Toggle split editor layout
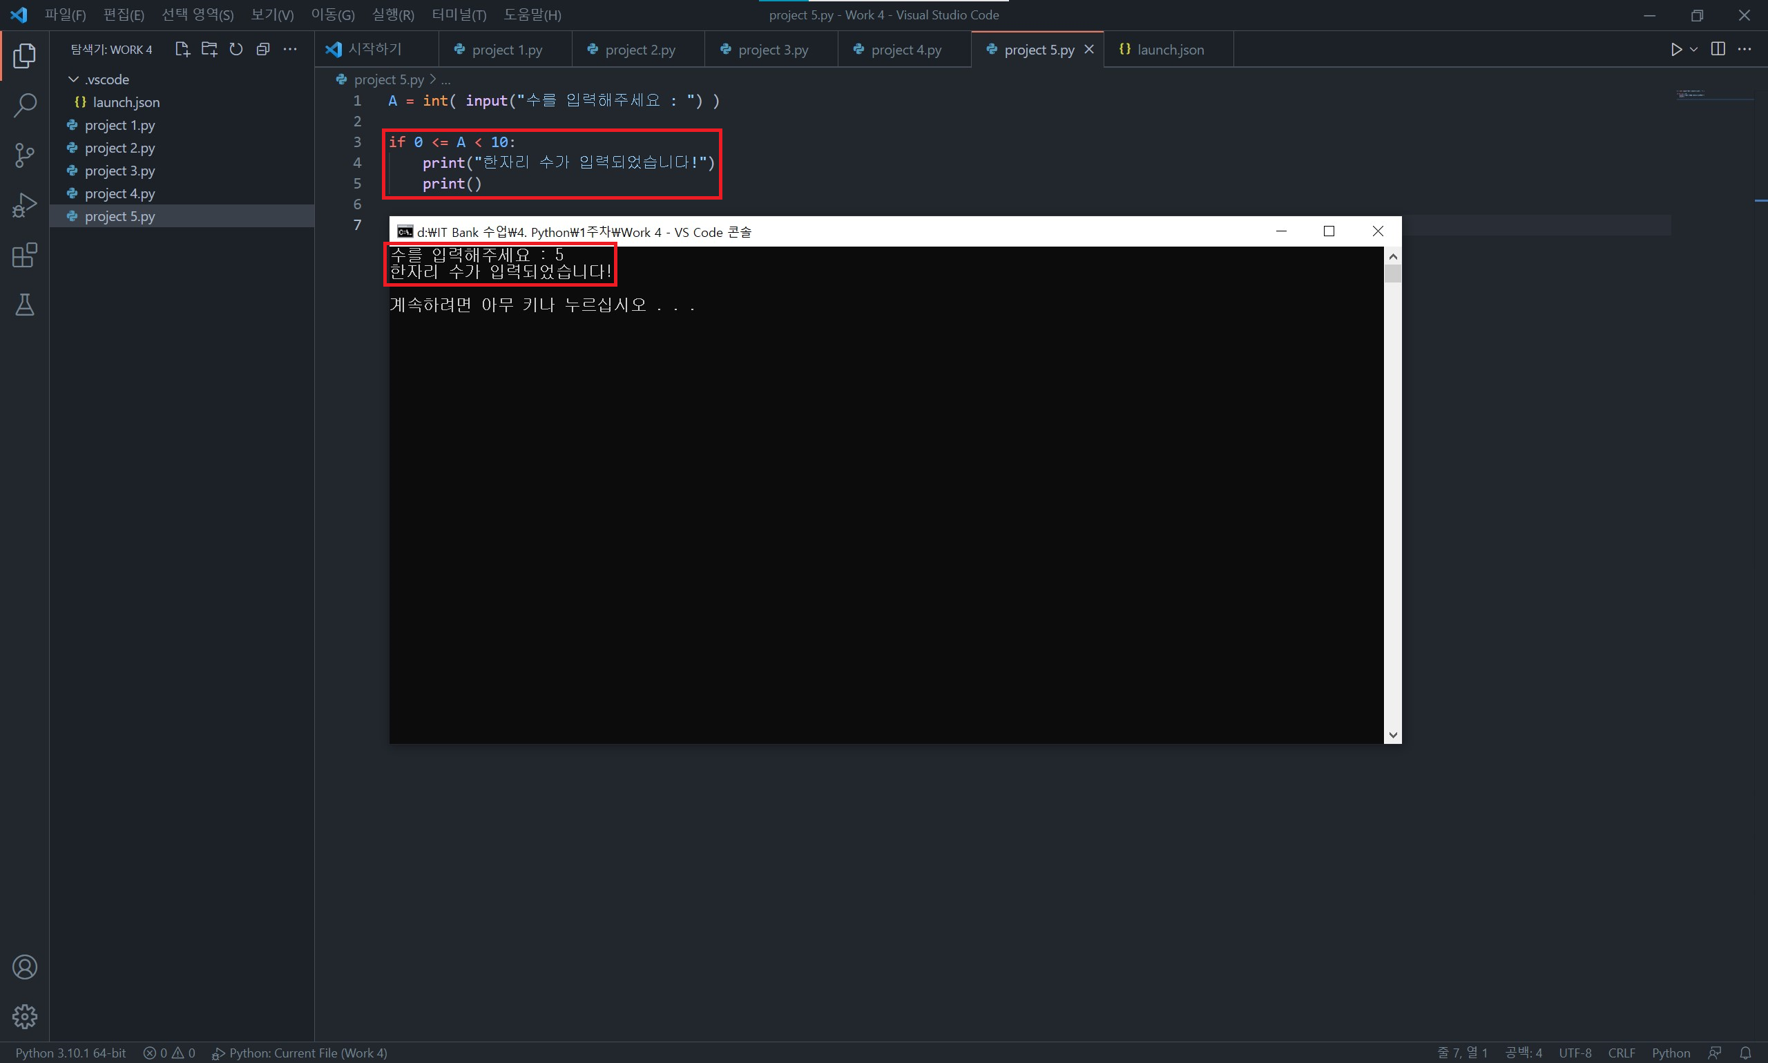The height and width of the screenshot is (1063, 1768). click(1717, 50)
